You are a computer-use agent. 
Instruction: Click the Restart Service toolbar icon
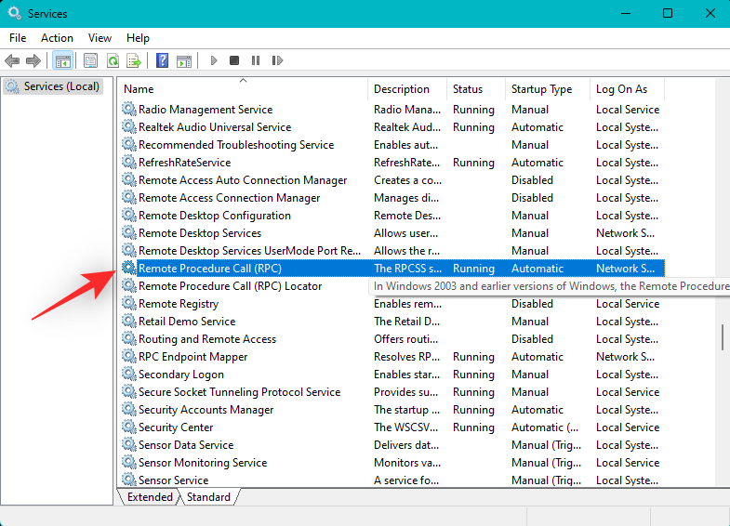[277, 61]
